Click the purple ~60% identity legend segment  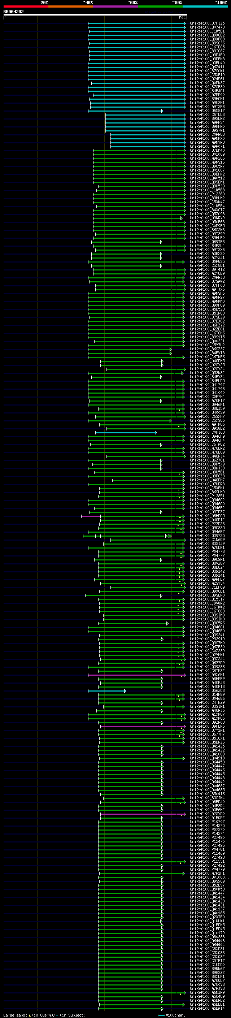point(116,7)
